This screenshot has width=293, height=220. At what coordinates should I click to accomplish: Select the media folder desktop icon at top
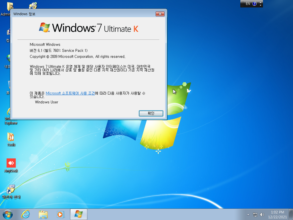pyautogui.click(x=33, y=5)
